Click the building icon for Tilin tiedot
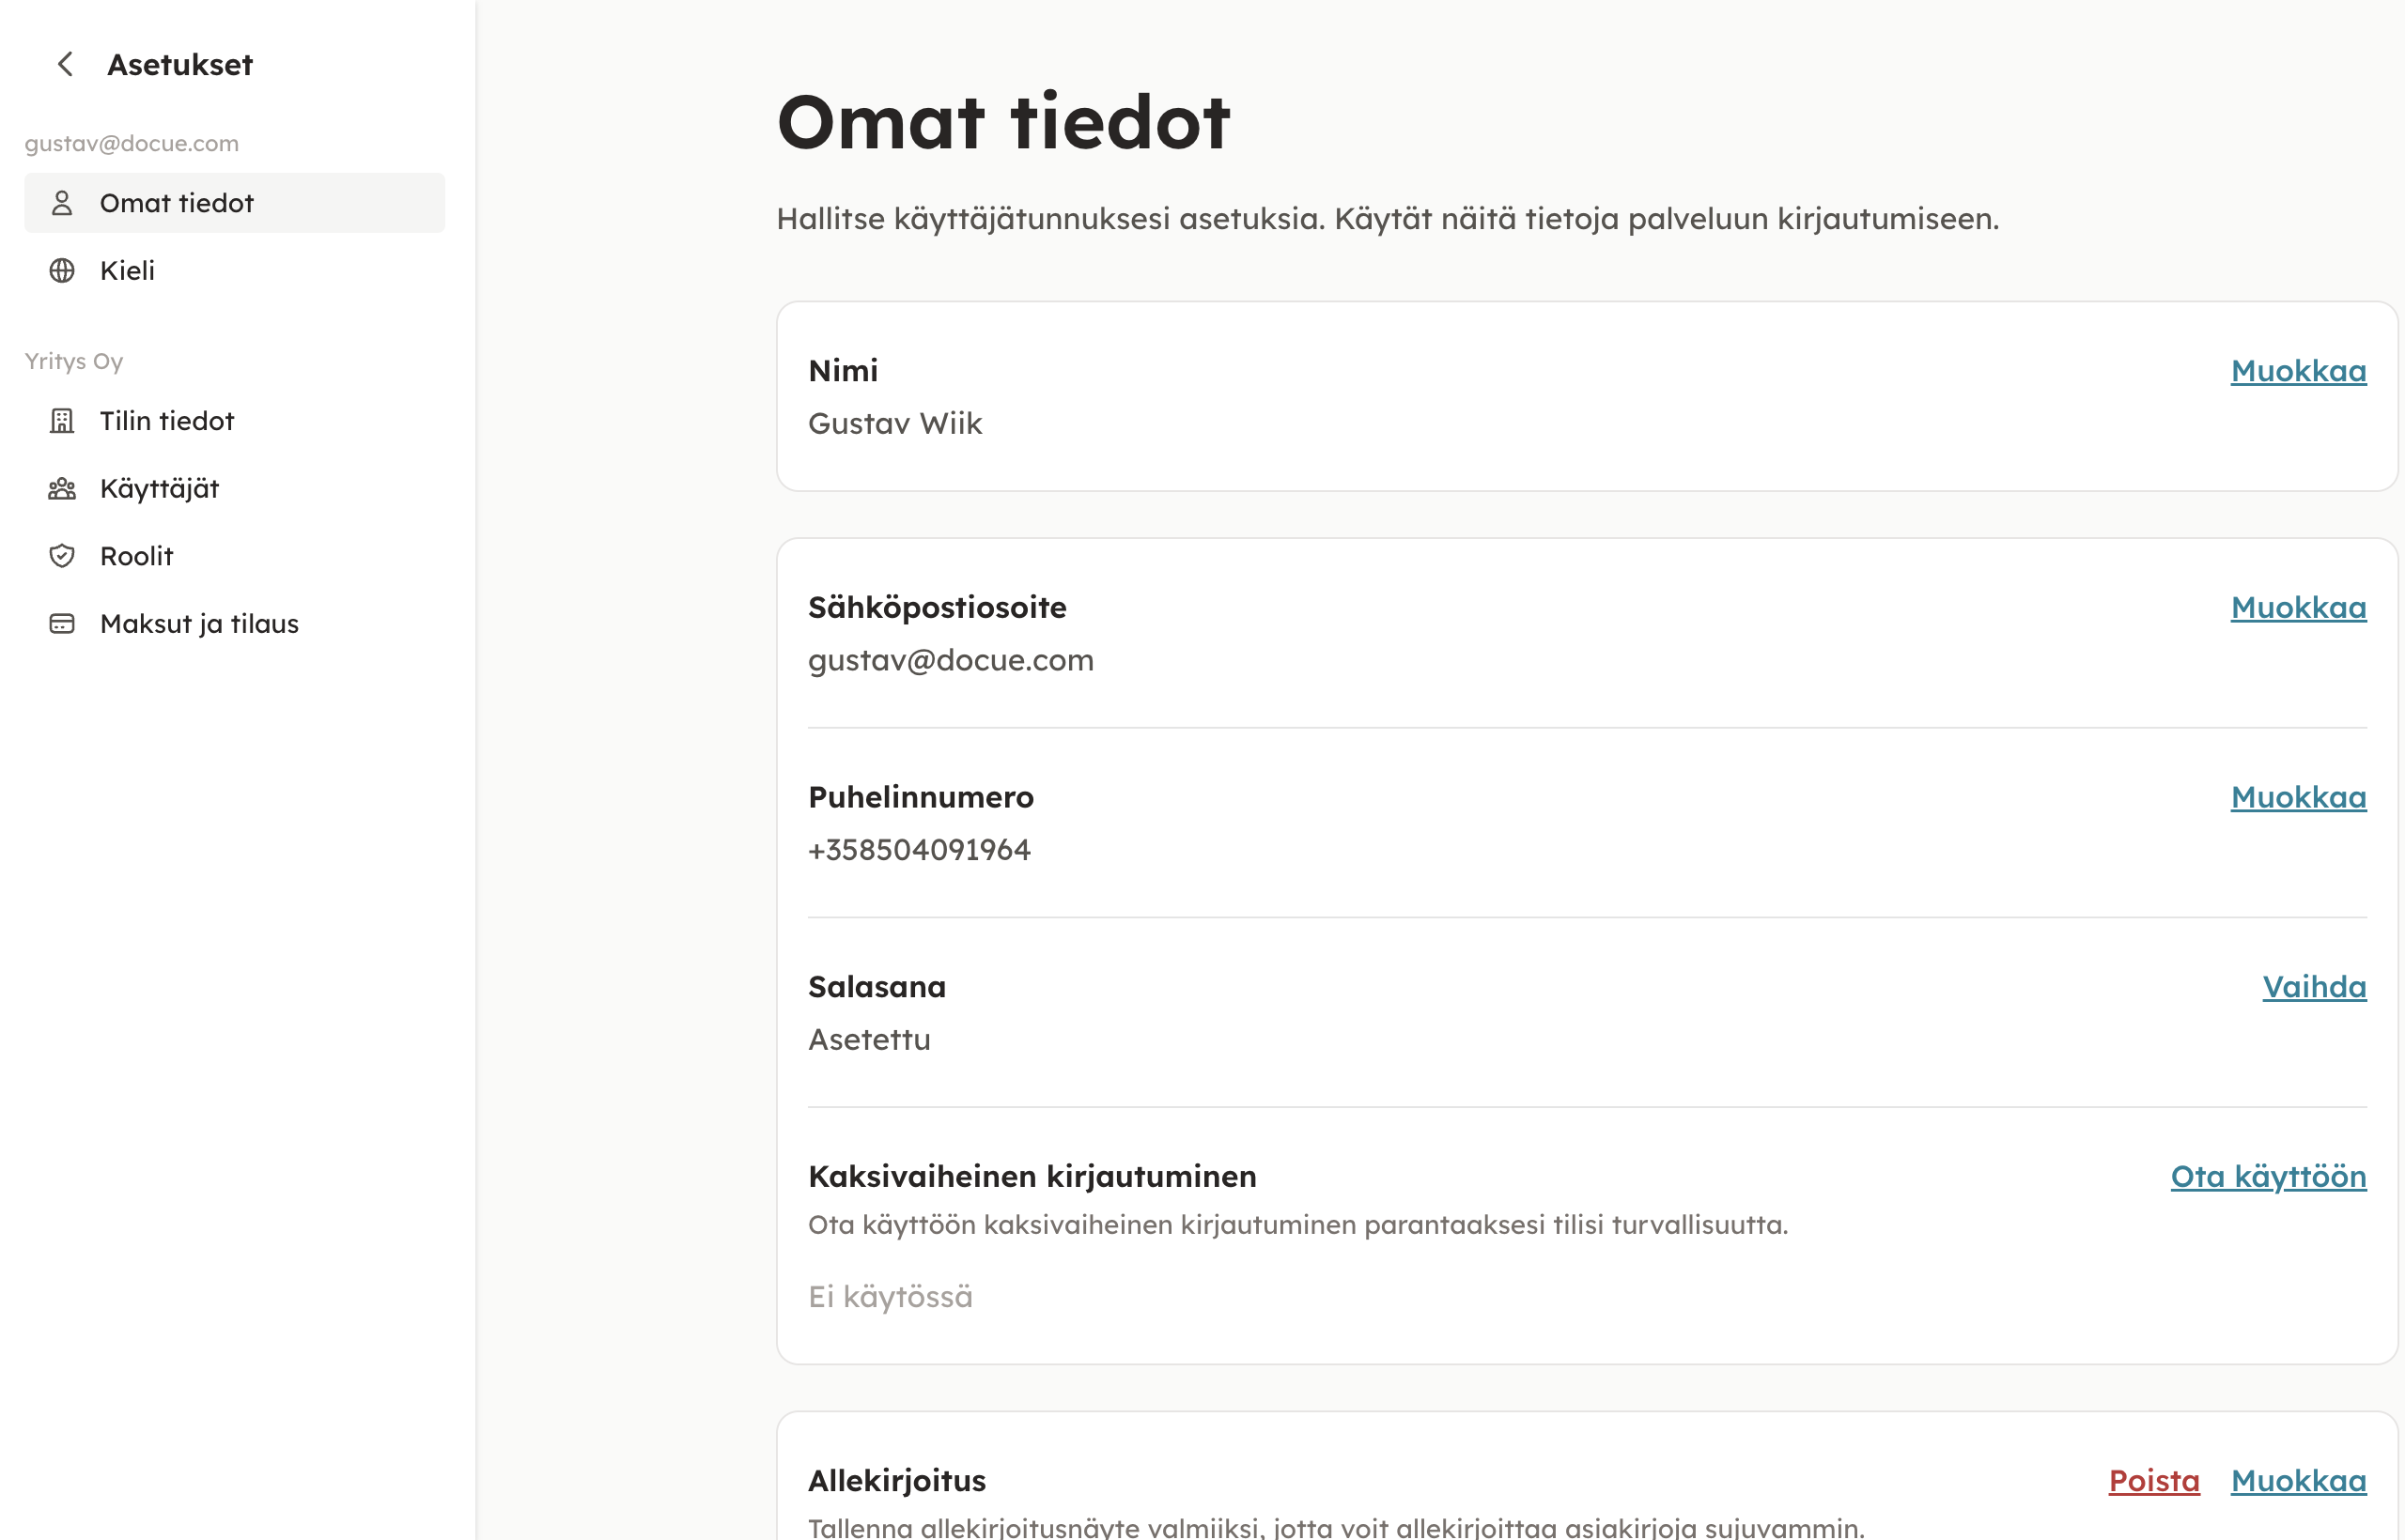Viewport: 2405px width, 1540px height. pyautogui.click(x=62, y=421)
